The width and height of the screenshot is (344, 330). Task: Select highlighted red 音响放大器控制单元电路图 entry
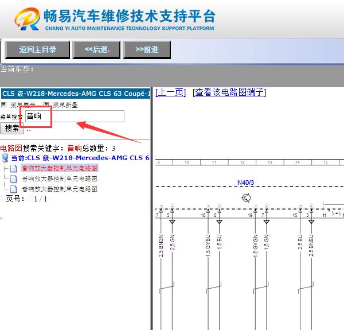click(x=60, y=168)
